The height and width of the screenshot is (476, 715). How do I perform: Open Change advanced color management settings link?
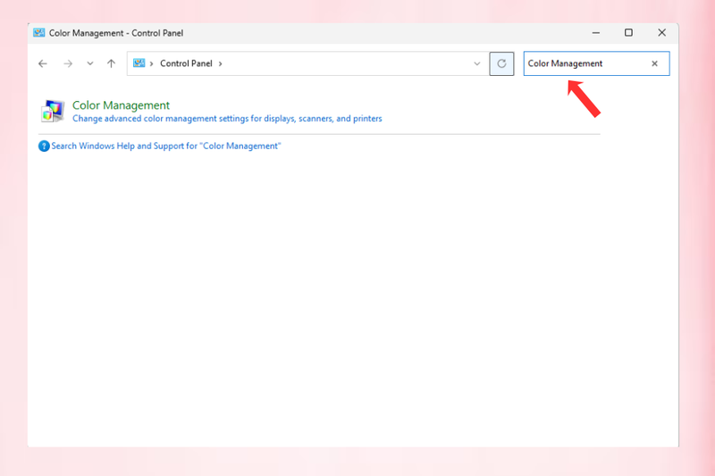[x=227, y=119]
